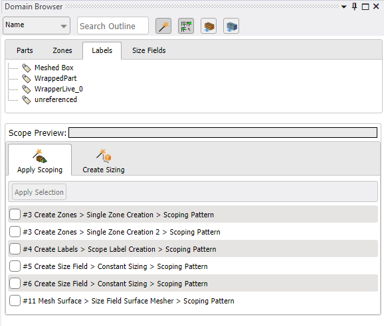Image resolution: width=384 pixels, height=326 pixels.
Task: Click the magic wand scoping icon
Action: (x=163, y=26)
